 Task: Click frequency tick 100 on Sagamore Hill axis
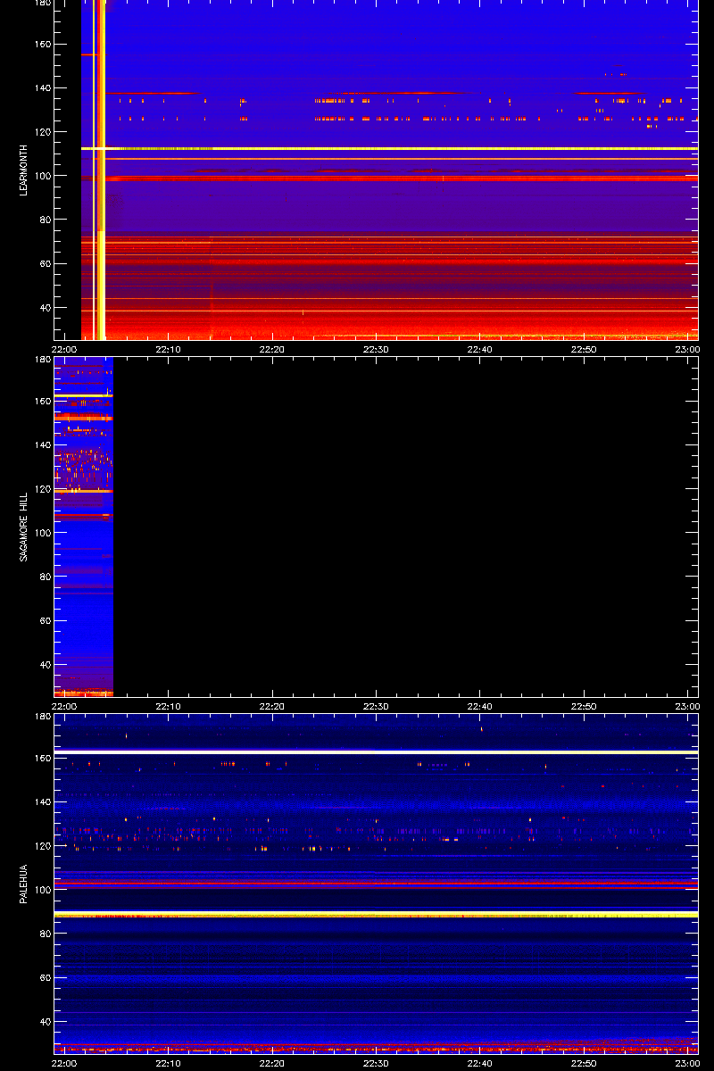pyautogui.click(x=42, y=533)
